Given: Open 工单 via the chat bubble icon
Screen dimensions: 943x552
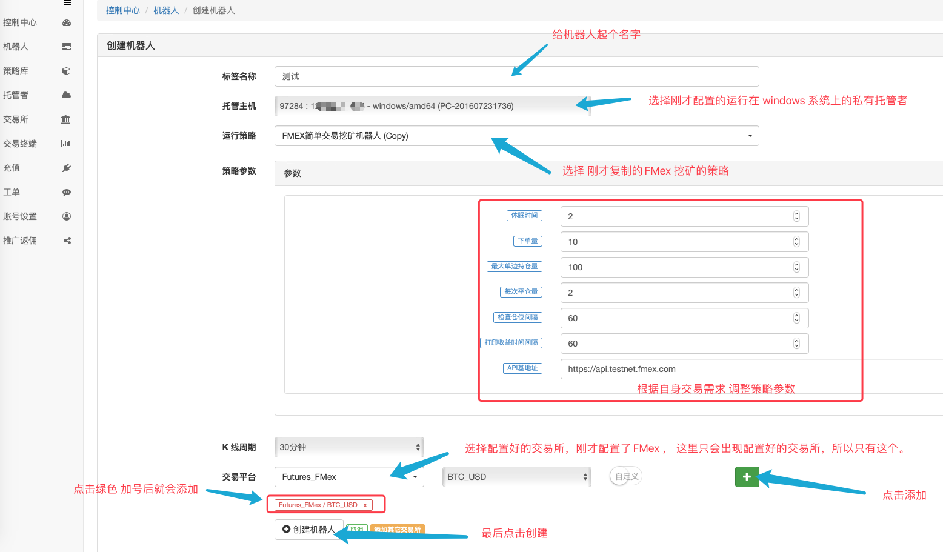Looking at the screenshot, I should pos(67,192).
